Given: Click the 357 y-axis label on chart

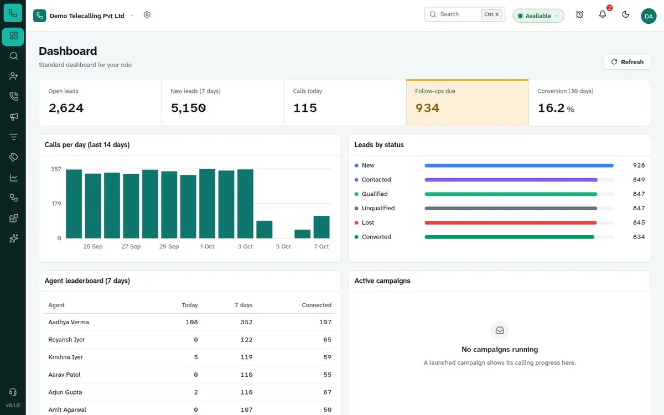Looking at the screenshot, I should 56,169.
